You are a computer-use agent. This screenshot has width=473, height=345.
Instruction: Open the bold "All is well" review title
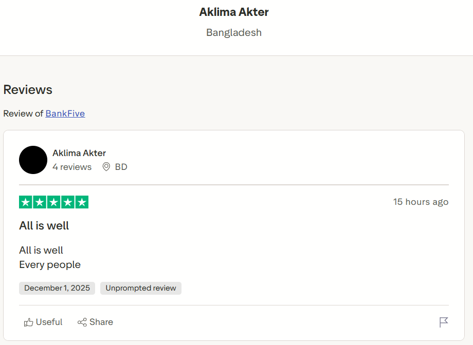click(44, 226)
